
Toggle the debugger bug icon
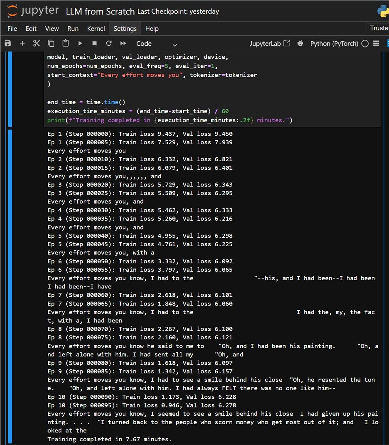[300, 43]
